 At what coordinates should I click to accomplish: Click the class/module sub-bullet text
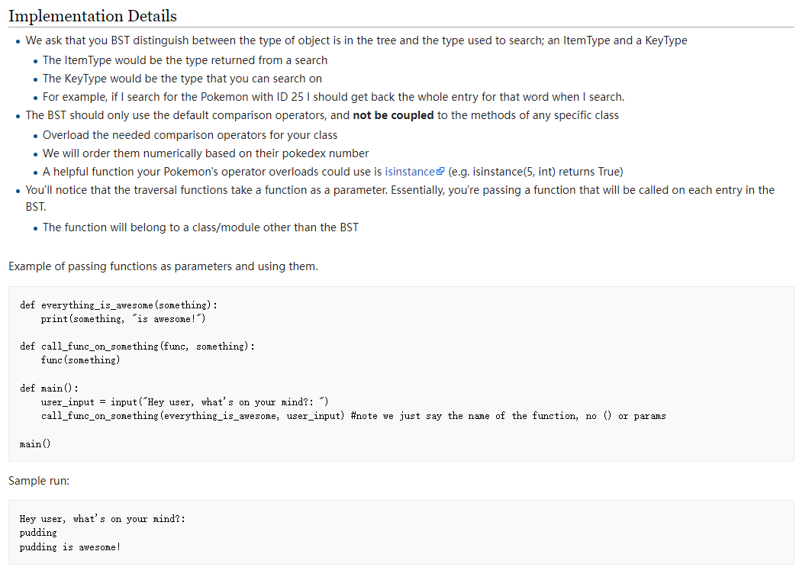point(201,227)
